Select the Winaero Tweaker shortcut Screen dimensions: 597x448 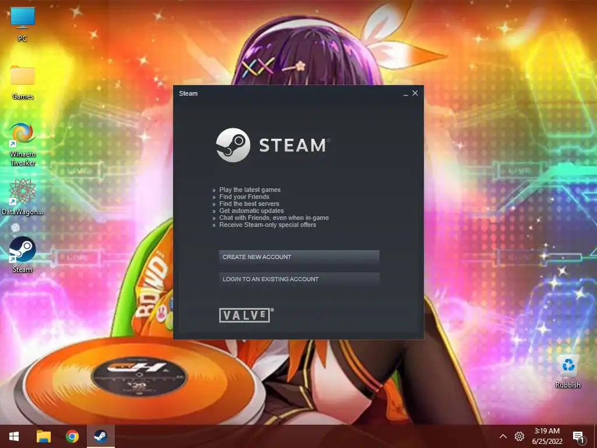click(23, 145)
